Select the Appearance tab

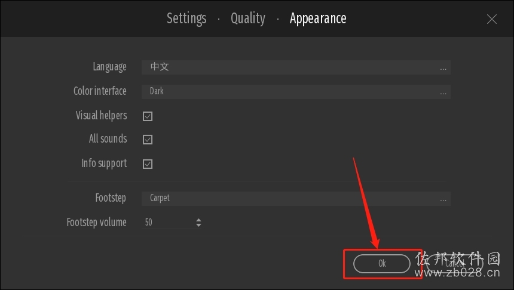coord(318,18)
